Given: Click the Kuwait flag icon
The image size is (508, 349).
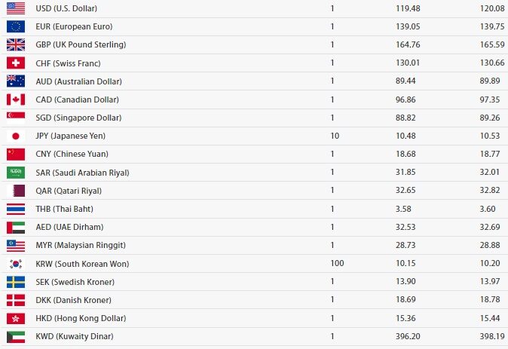Looking at the screenshot, I should 16,337.
